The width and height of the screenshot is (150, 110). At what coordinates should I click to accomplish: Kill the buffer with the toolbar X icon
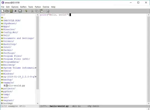[x=15, y=11]
